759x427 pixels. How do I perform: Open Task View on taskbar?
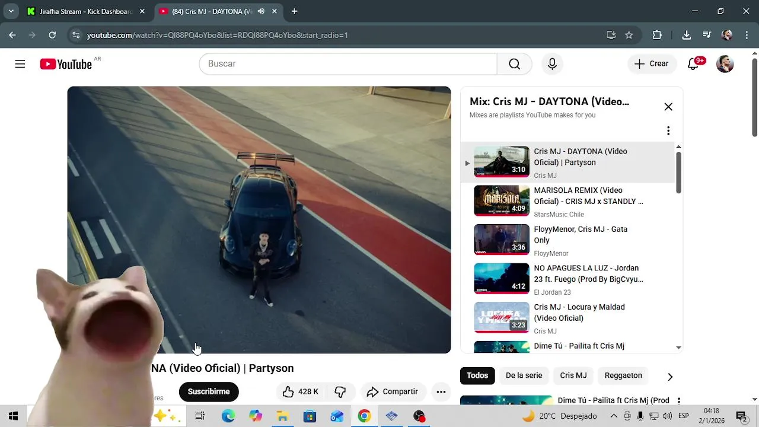tap(200, 416)
